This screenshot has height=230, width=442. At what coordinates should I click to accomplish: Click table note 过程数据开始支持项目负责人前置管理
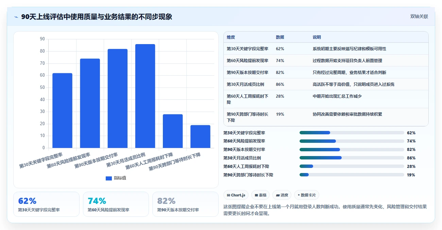[347, 61]
